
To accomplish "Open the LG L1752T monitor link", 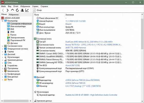I will tap(83, 86).
